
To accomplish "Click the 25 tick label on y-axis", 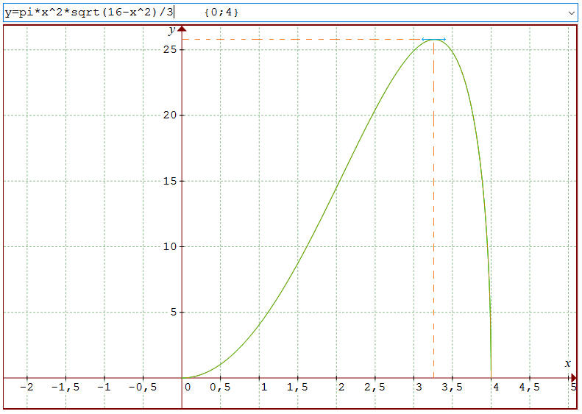I will pos(168,49).
